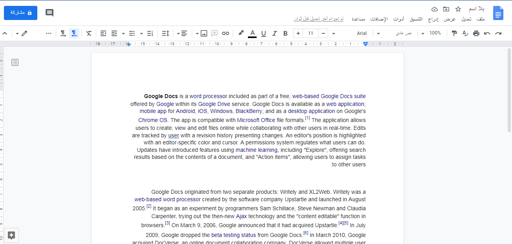Open the text color picker

click(252, 34)
